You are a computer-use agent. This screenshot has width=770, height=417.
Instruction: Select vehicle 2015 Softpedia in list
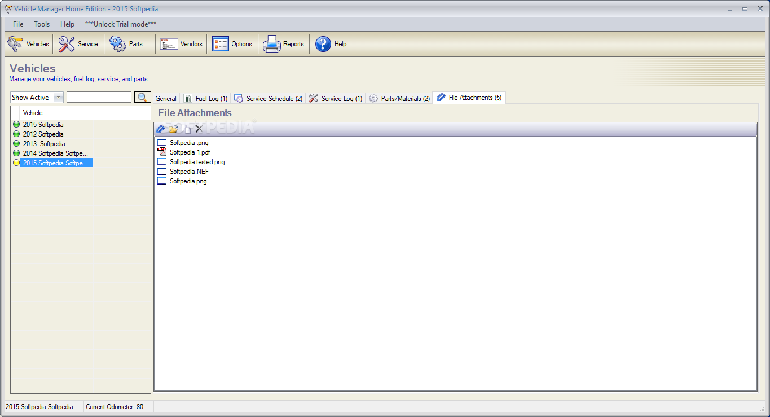(x=43, y=125)
